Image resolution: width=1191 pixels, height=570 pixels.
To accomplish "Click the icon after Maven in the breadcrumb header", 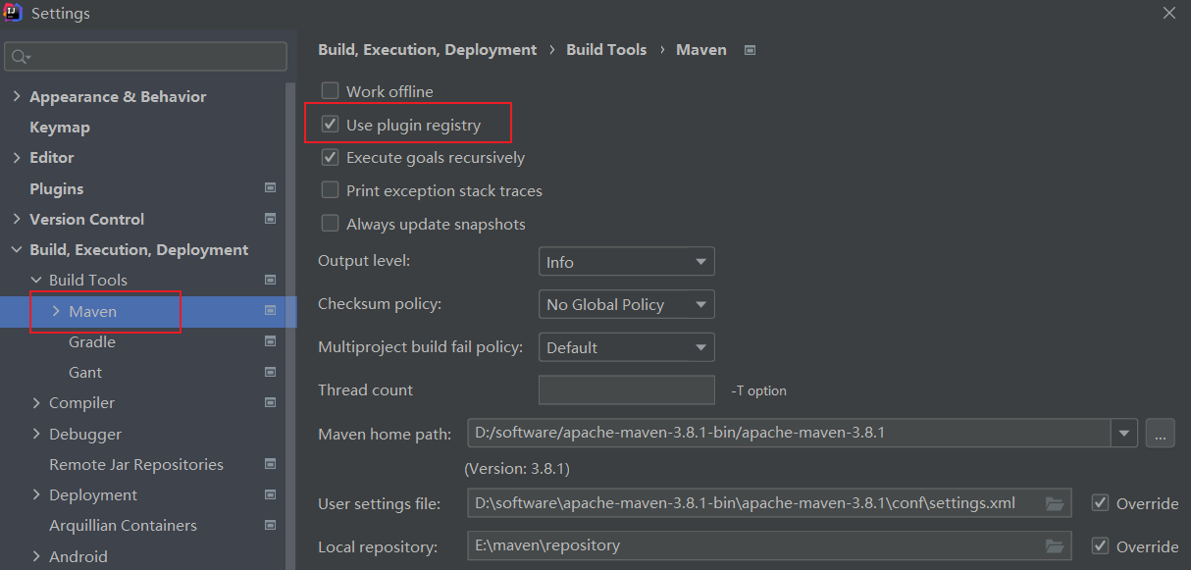I will [x=750, y=49].
